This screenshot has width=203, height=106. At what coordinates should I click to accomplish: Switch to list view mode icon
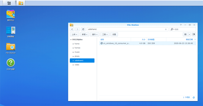[185, 34]
